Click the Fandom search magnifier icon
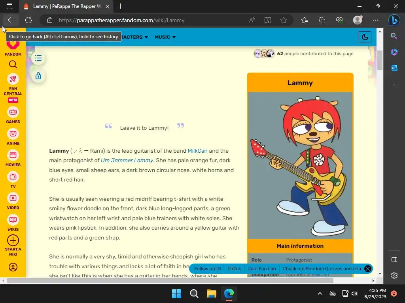The width and height of the screenshot is (405, 303). point(13,64)
